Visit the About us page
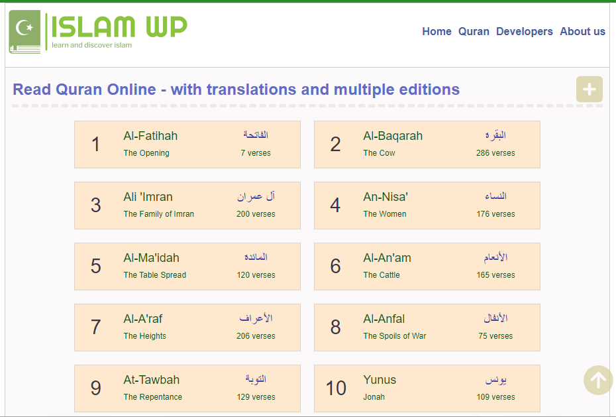The height and width of the screenshot is (417, 616). pyautogui.click(x=582, y=31)
